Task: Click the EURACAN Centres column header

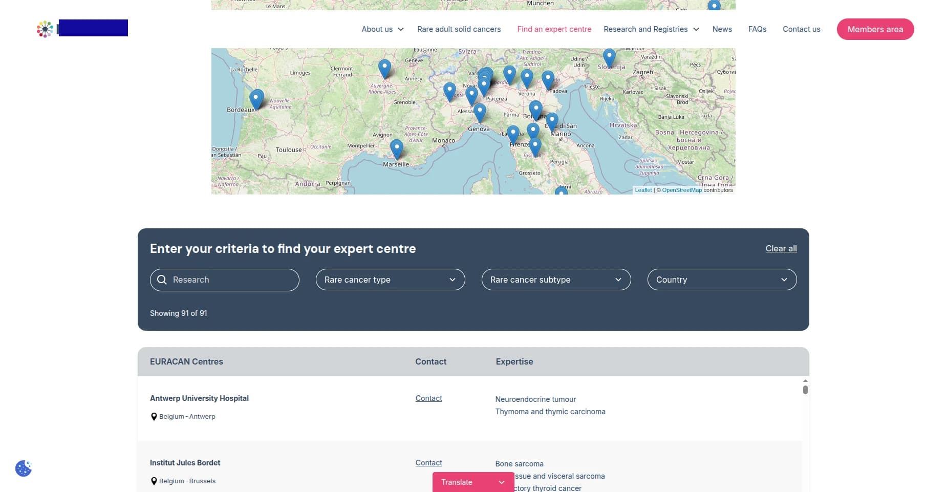Action: (186, 361)
